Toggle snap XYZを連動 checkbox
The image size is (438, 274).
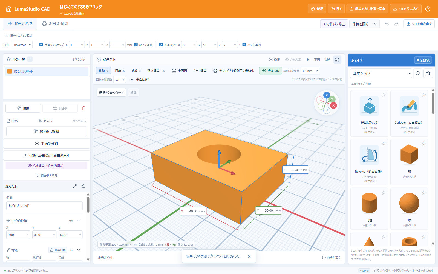tap(136, 44)
